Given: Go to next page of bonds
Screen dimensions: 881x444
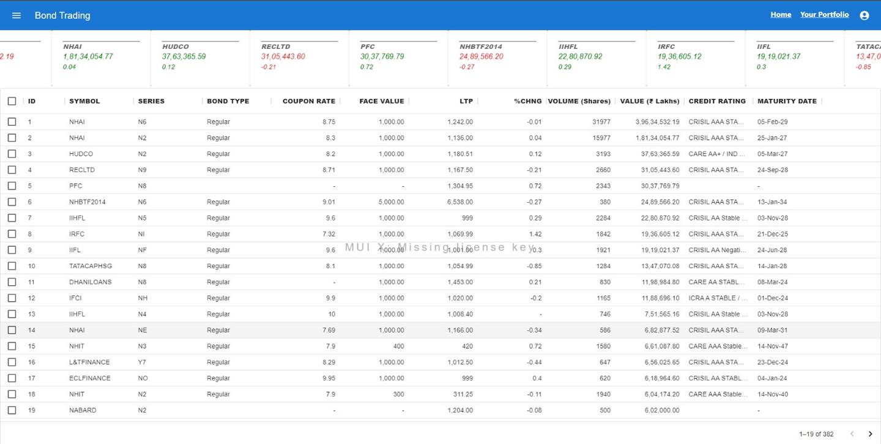Looking at the screenshot, I should tap(870, 434).
